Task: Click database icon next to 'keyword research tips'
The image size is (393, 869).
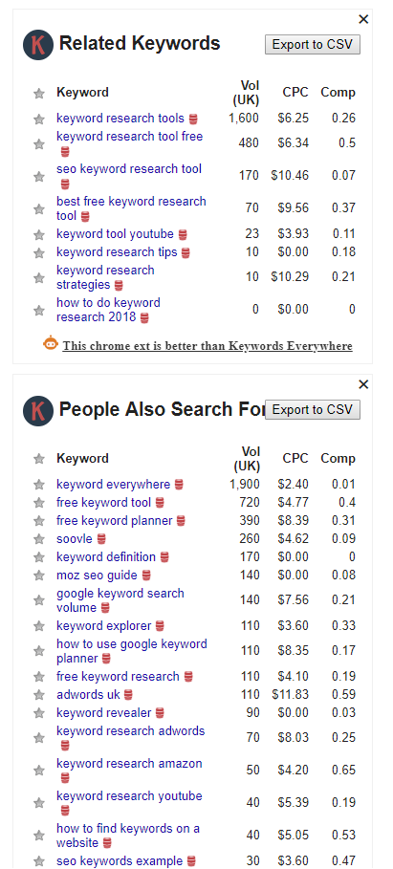Action: [x=186, y=252]
